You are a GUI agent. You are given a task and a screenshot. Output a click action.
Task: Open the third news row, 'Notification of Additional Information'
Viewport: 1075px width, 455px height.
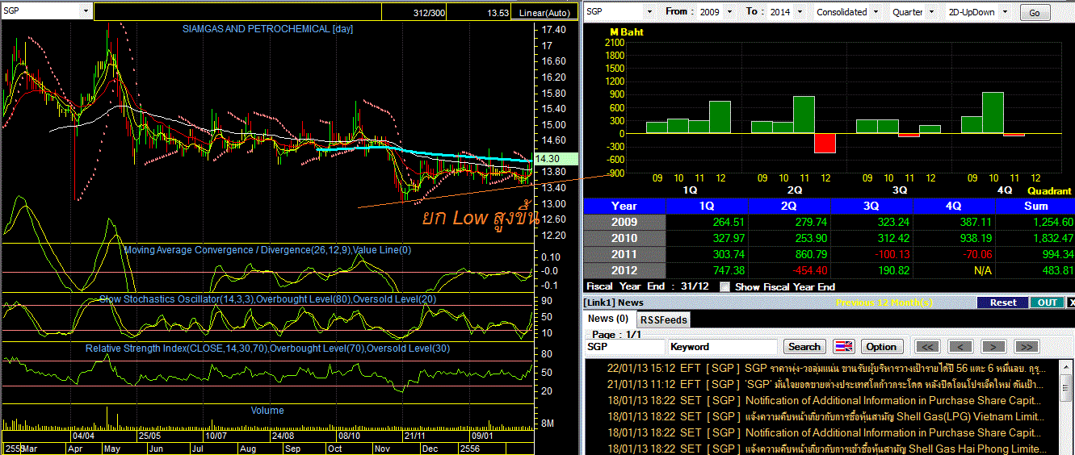(824, 400)
